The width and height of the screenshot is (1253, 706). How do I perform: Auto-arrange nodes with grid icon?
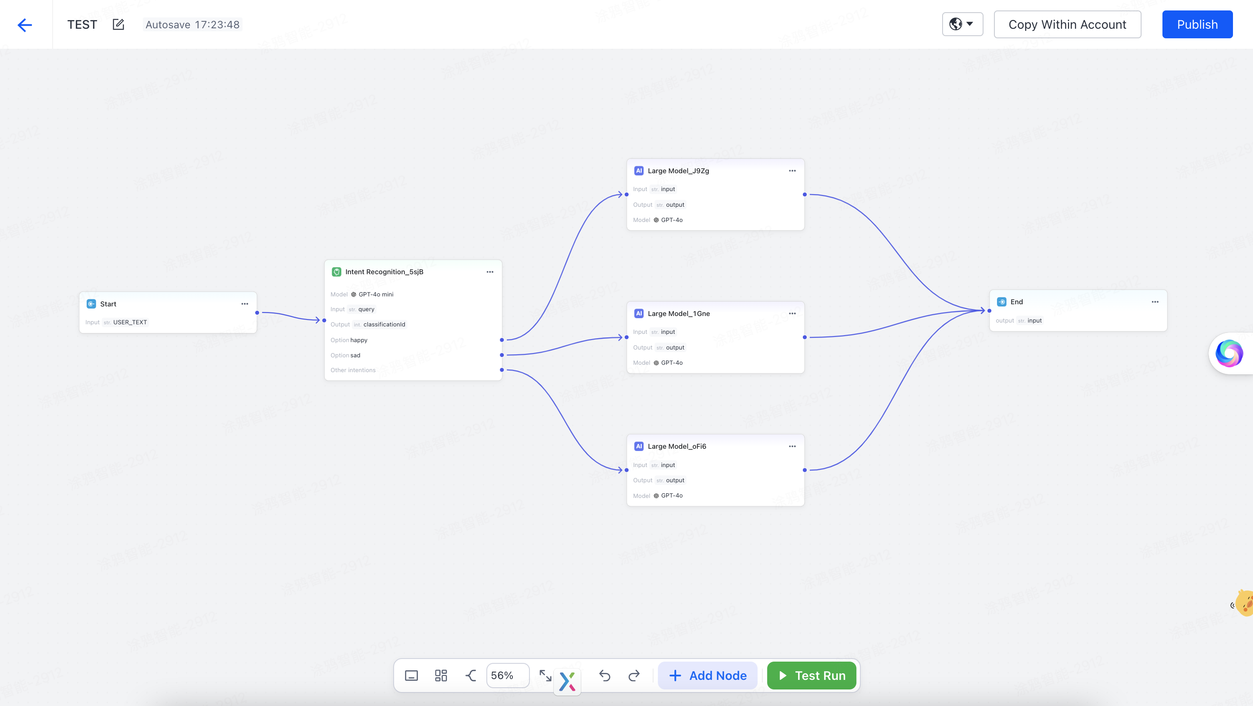[x=441, y=676]
